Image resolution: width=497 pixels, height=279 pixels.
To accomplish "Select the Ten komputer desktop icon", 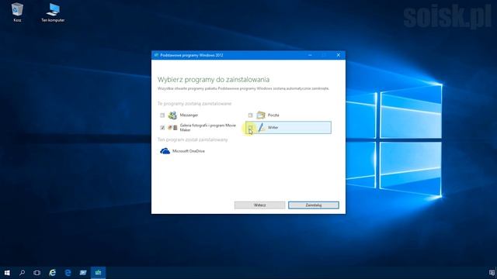I will (x=53, y=12).
